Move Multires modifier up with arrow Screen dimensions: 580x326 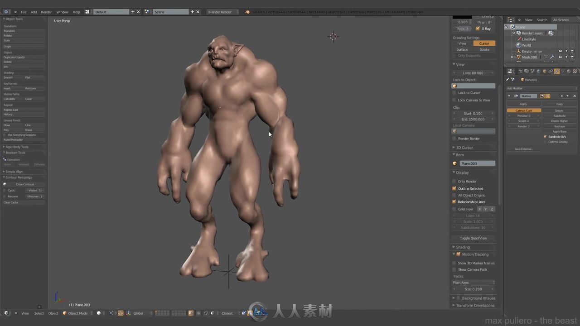(561, 96)
